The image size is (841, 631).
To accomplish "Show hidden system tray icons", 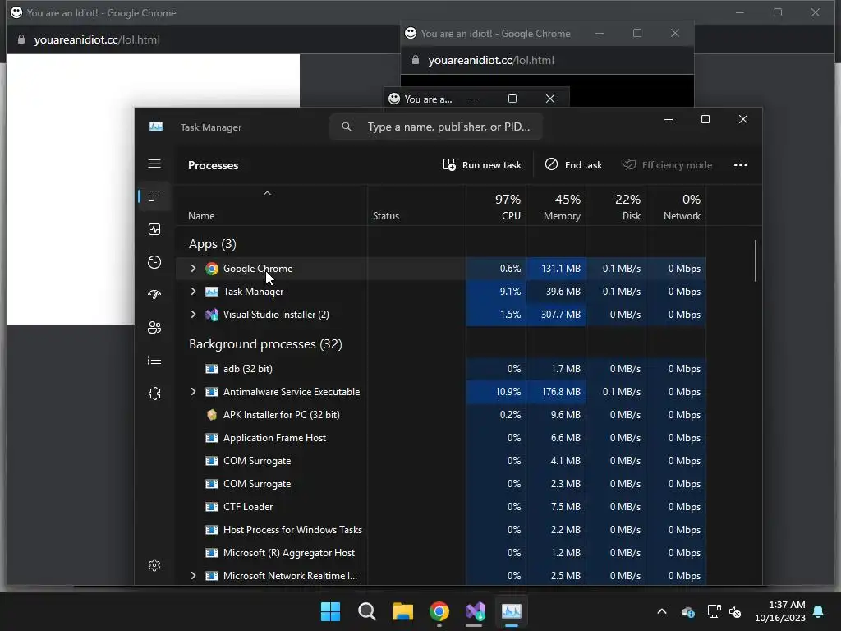I will 662,611.
